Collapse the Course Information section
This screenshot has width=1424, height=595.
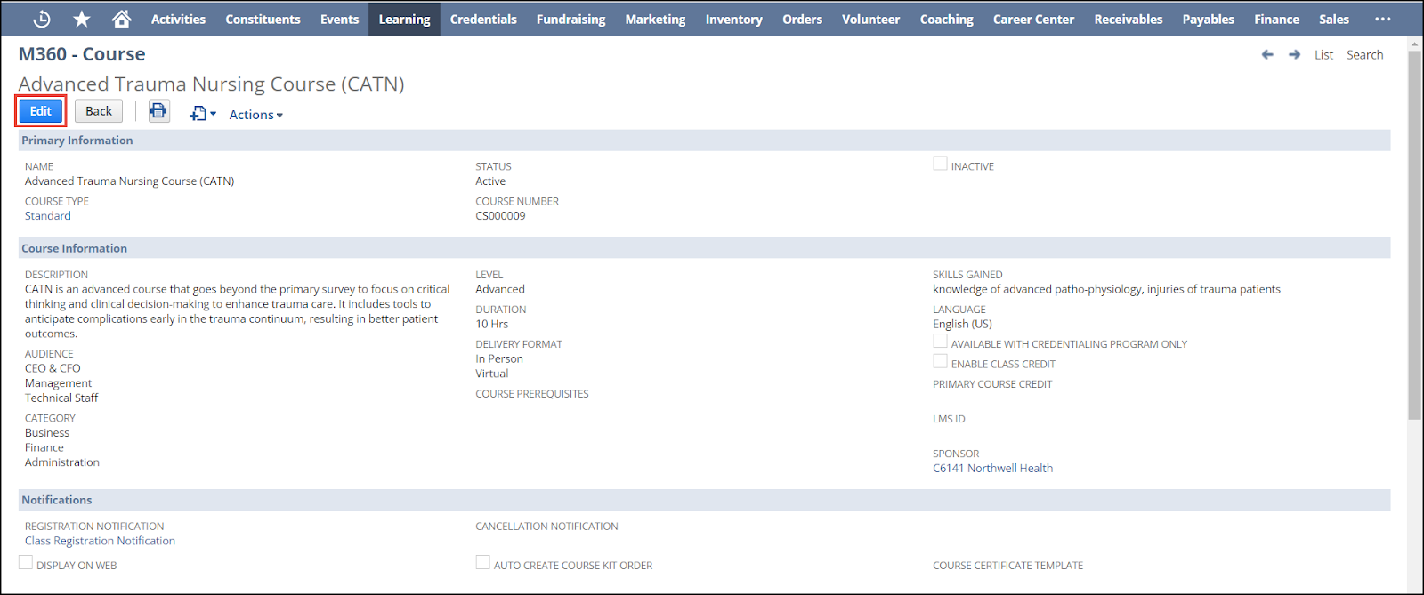pyautogui.click(x=75, y=248)
